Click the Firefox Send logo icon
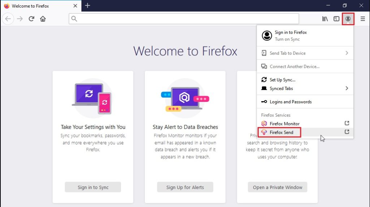This screenshot has width=370, height=207. coord(264,132)
